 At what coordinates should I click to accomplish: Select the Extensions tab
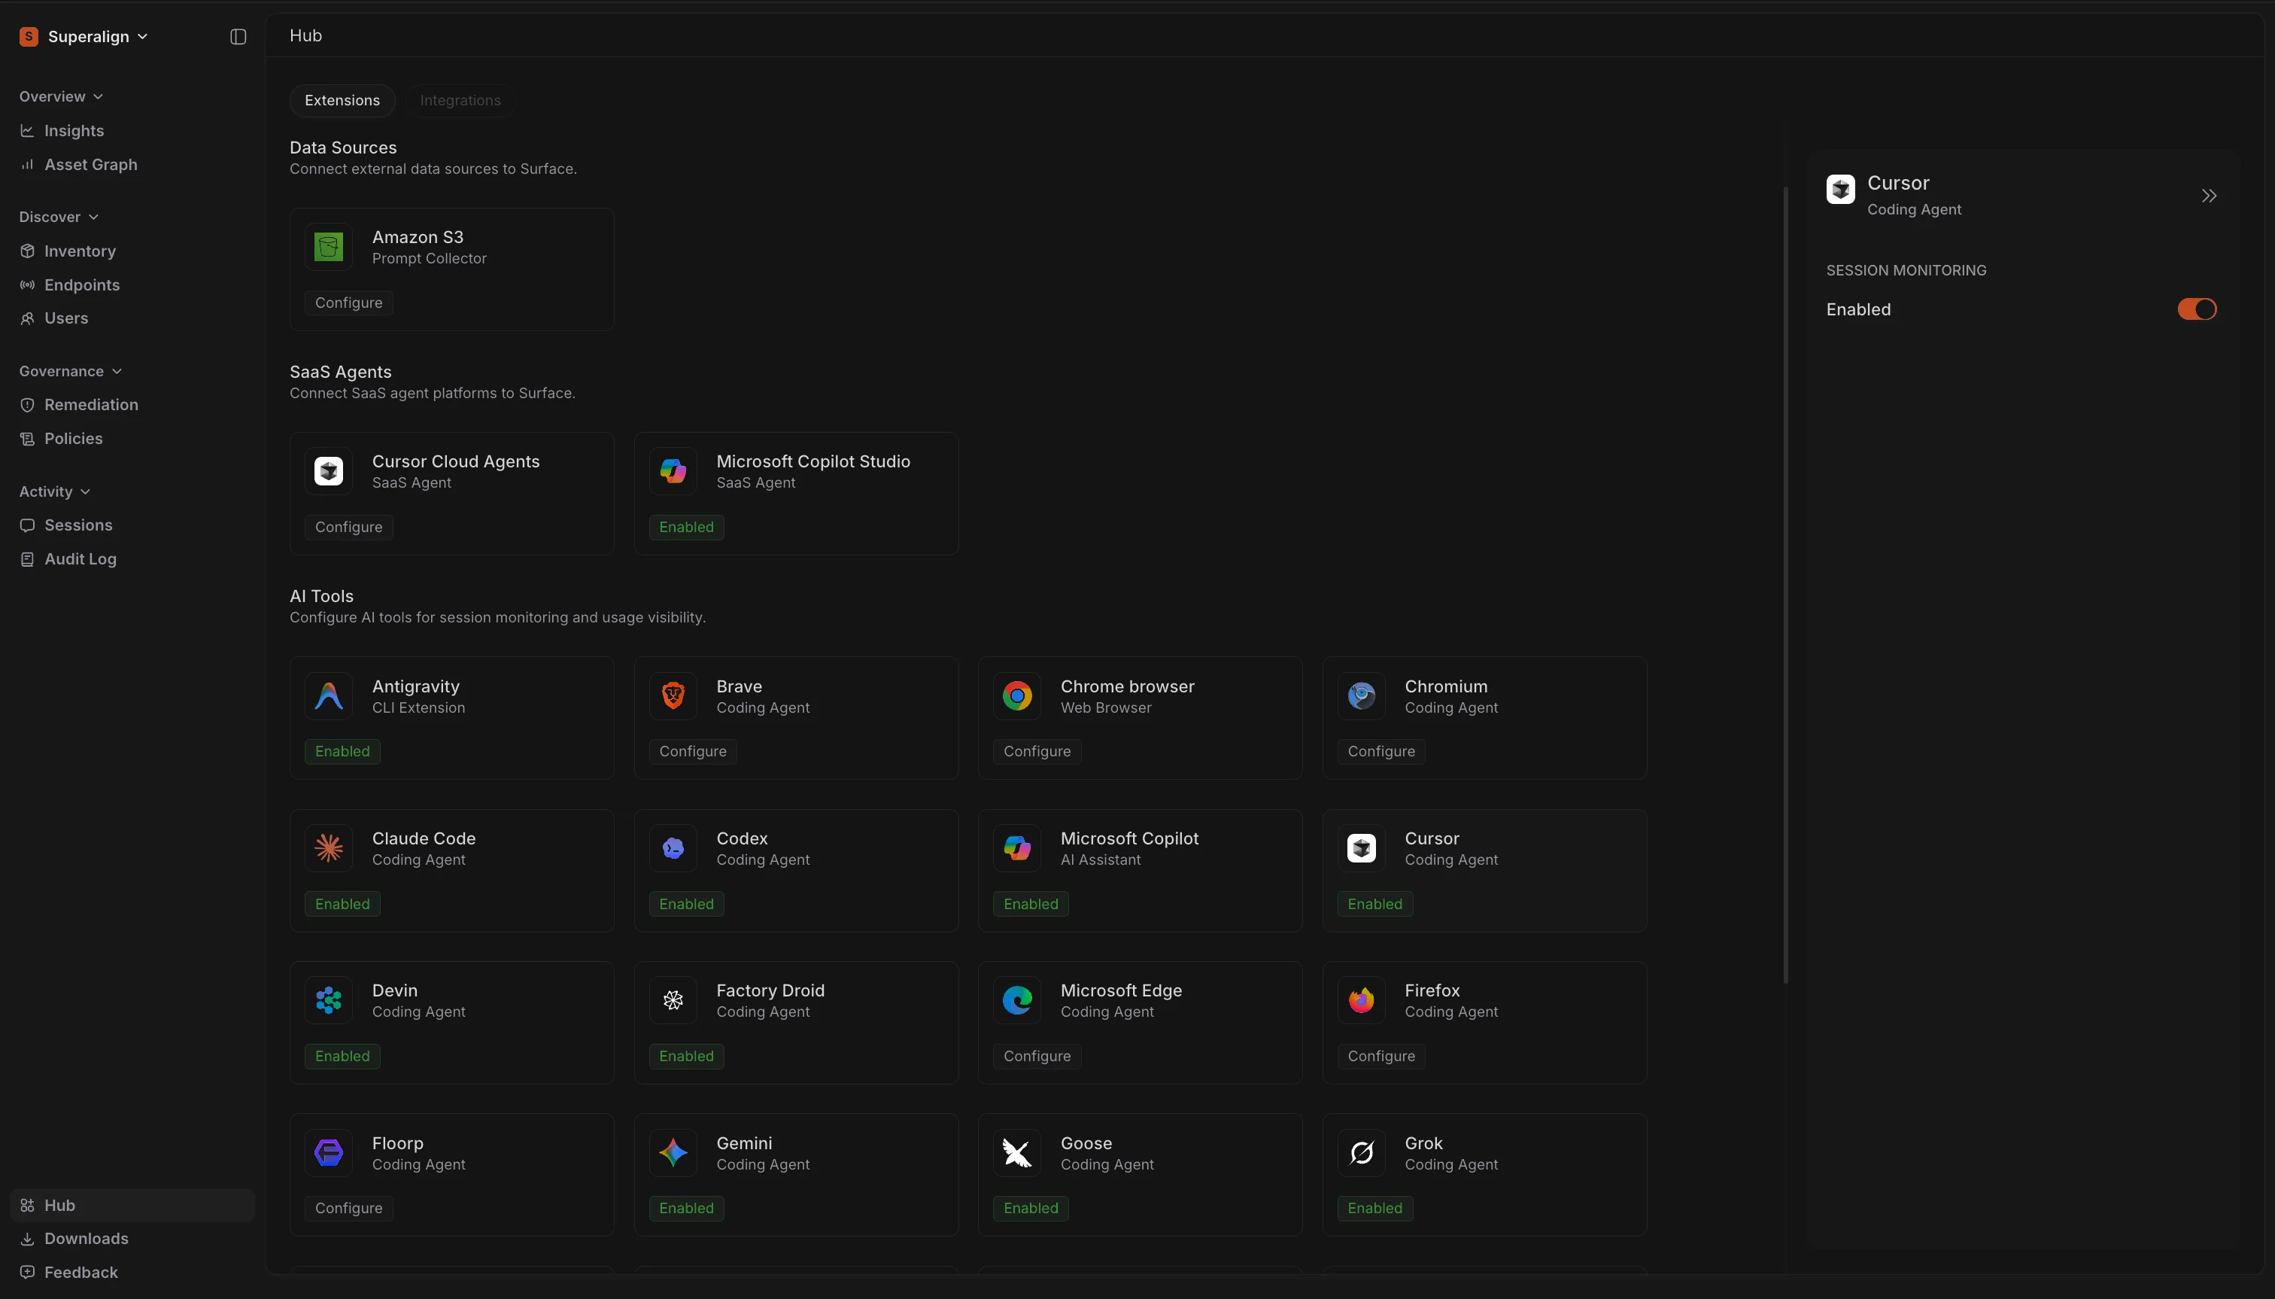point(342,101)
